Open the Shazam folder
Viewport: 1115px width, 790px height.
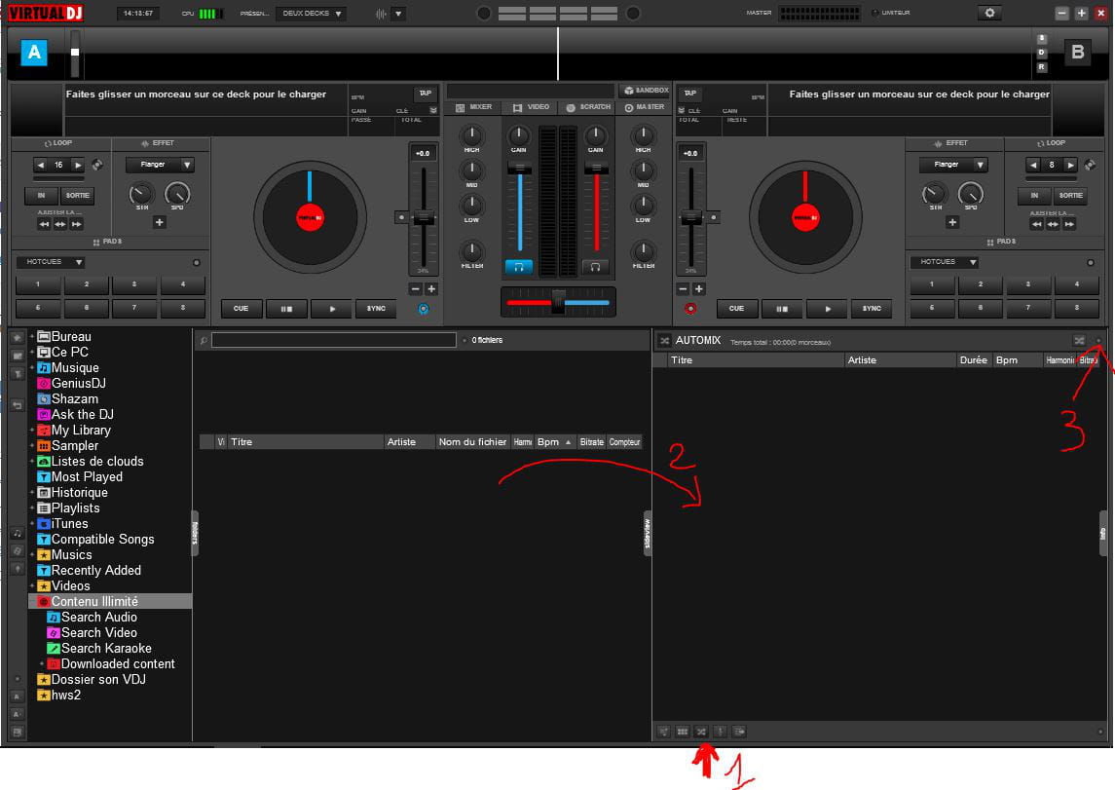(67, 399)
